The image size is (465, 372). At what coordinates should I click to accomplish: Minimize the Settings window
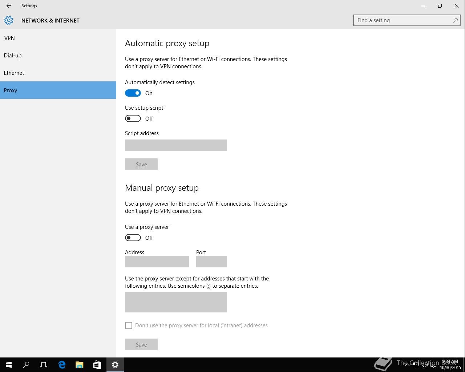pos(423,6)
